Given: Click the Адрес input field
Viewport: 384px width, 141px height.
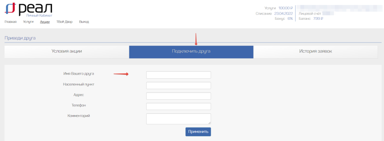Looking at the screenshot, I should point(178,96).
